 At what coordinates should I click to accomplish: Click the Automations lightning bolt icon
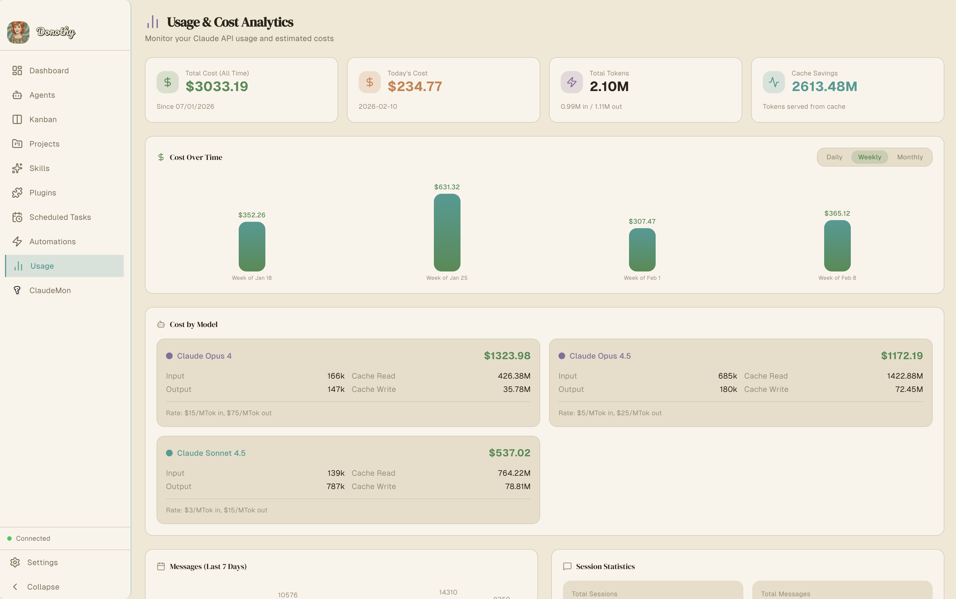(17, 242)
